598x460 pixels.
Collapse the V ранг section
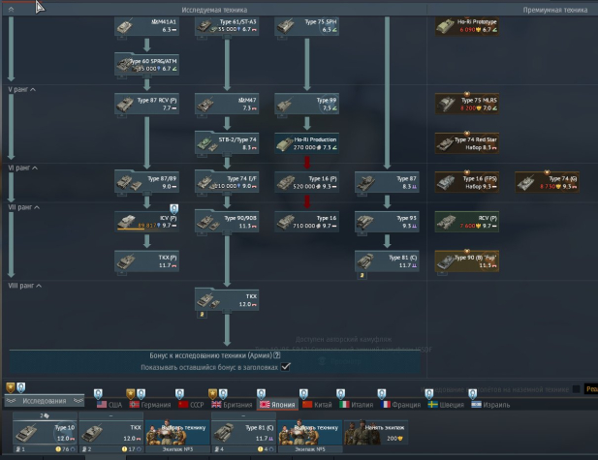[34, 89]
